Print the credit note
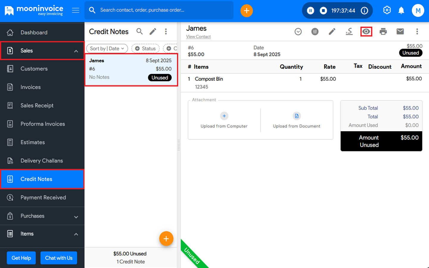This screenshot has height=268, width=429. click(x=383, y=32)
